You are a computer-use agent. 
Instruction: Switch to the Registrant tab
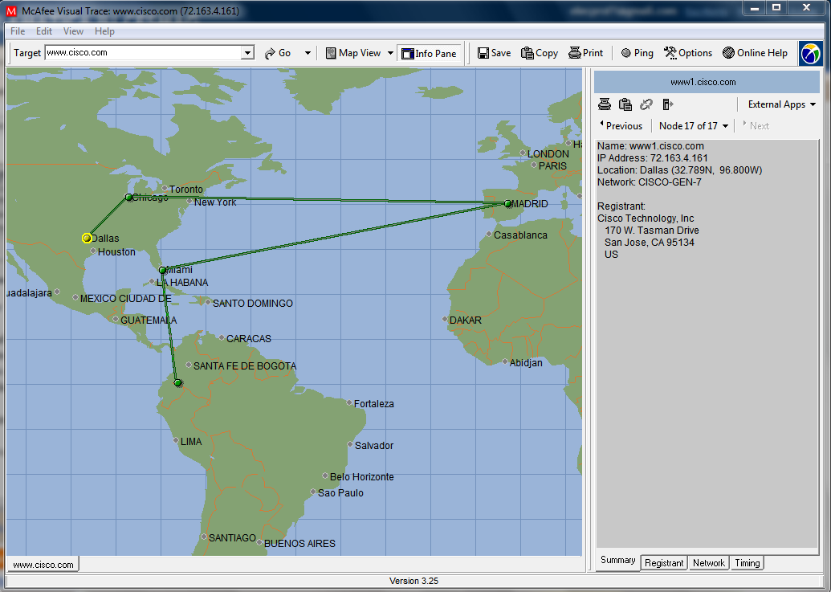click(664, 563)
